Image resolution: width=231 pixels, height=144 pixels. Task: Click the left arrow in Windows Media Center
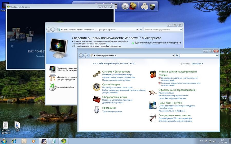point(12,46)
